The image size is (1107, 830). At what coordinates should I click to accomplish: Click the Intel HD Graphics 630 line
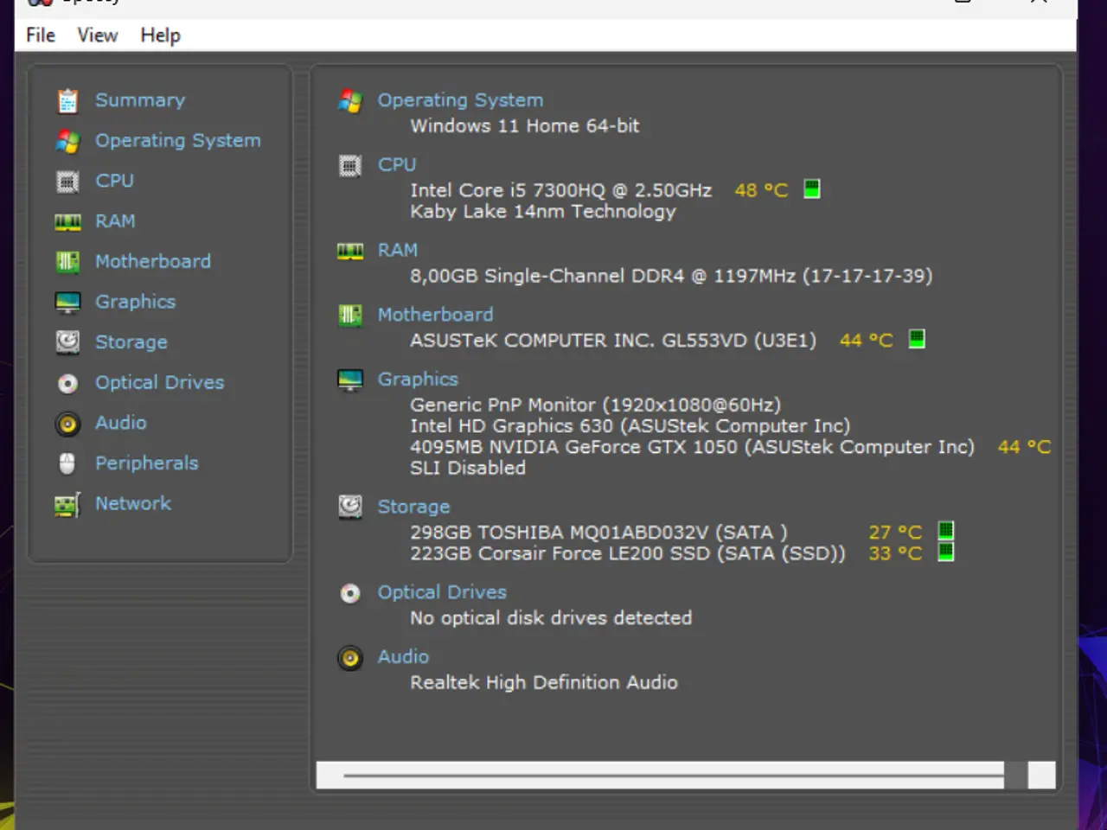pos(630,425)
